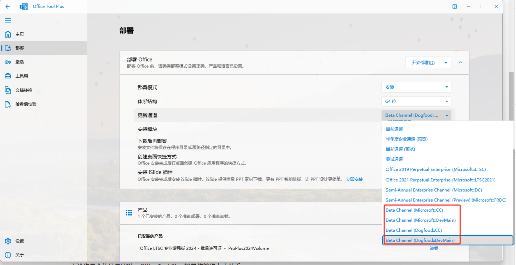
Task: Click the 开始部署(D) button
Action: [x=423, y=63]
